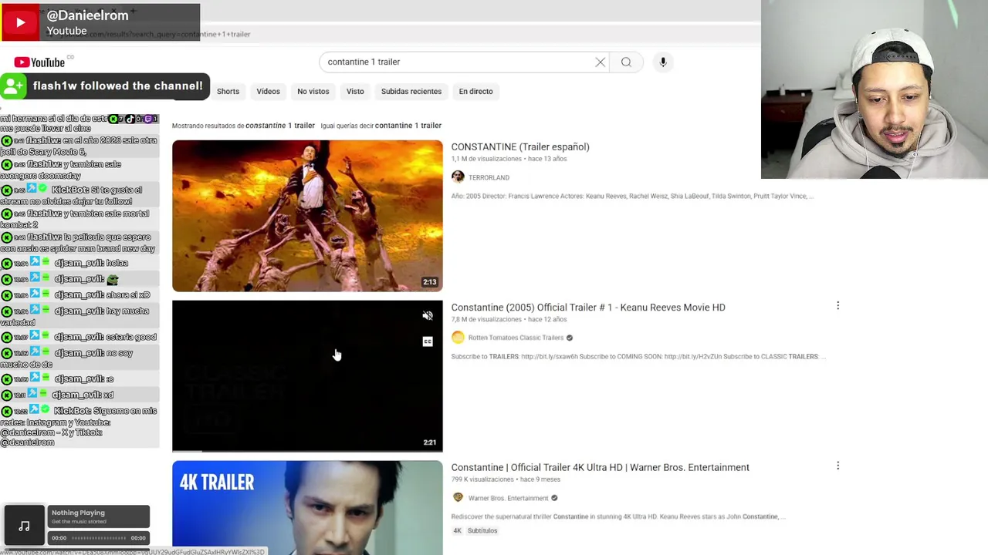988x555 pixels.
Task: Open CONSTANTINE Trailer español thumbnail
Action: click(307, 216)
